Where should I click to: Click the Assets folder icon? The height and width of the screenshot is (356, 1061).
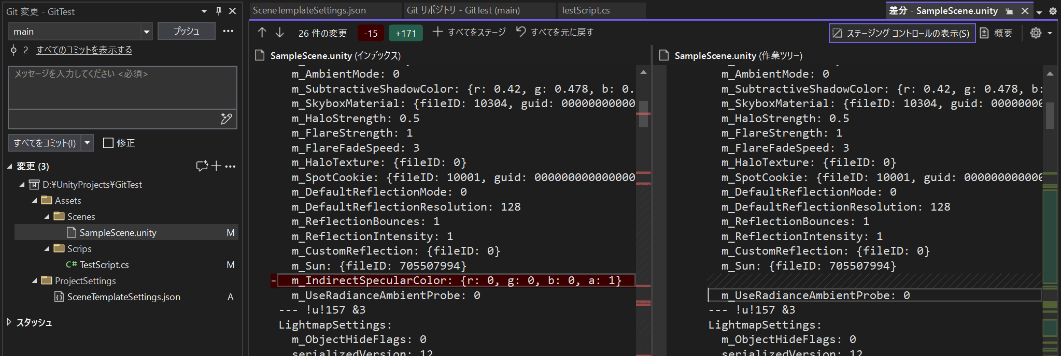[47, 200]
